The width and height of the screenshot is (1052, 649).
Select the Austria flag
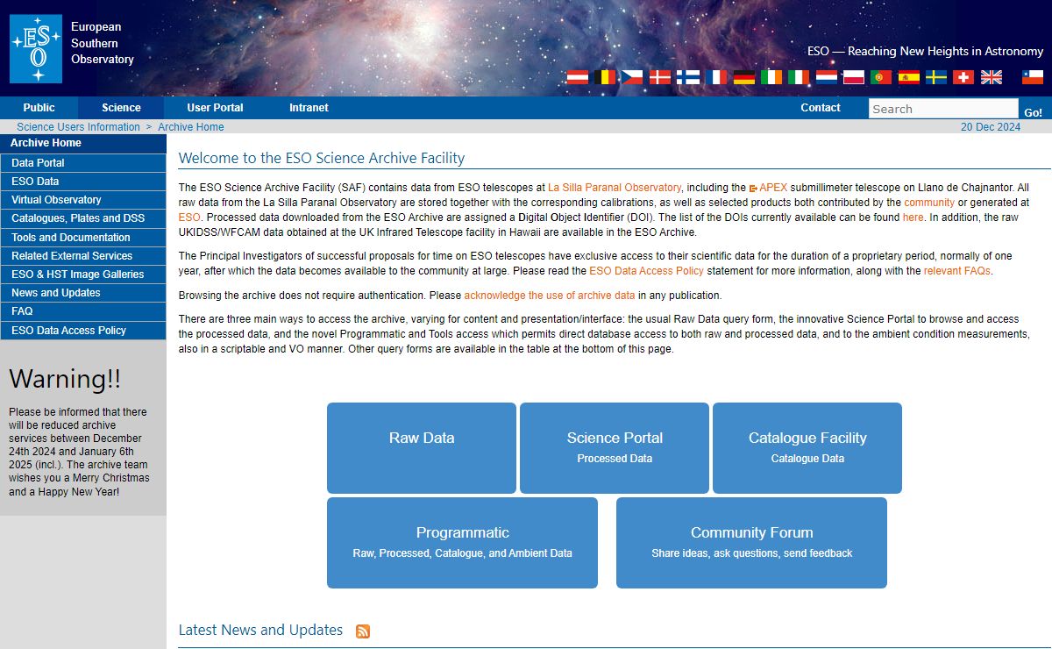578,77
